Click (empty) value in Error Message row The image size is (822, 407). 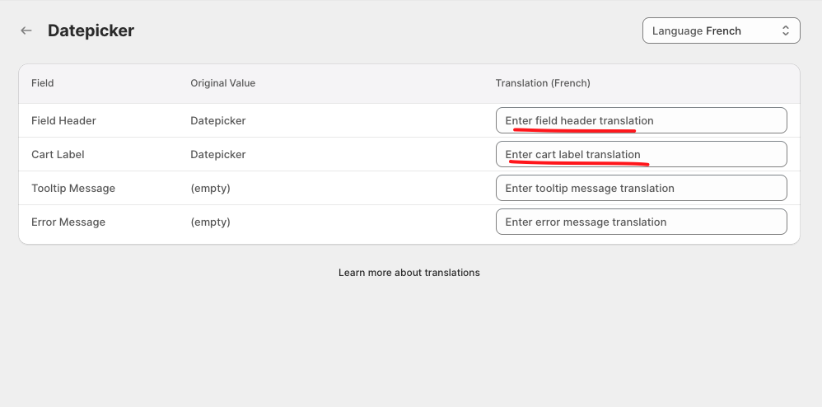[x=210, y=222]
